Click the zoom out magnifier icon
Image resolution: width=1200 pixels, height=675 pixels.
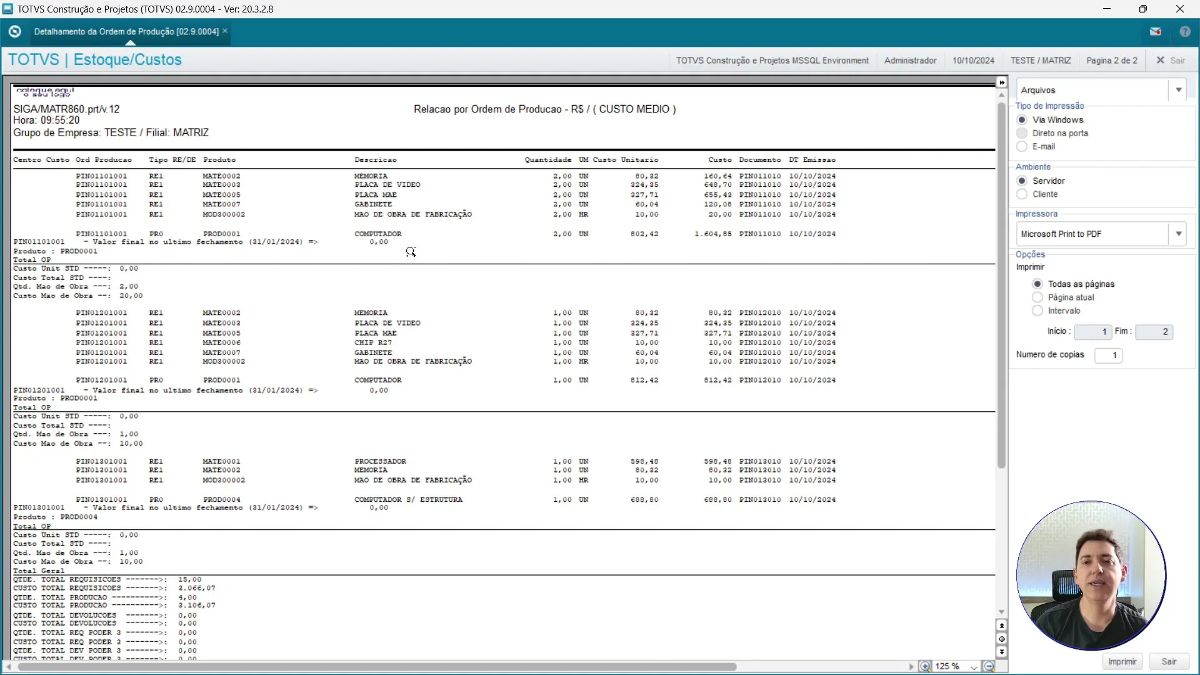click(989, 666)
